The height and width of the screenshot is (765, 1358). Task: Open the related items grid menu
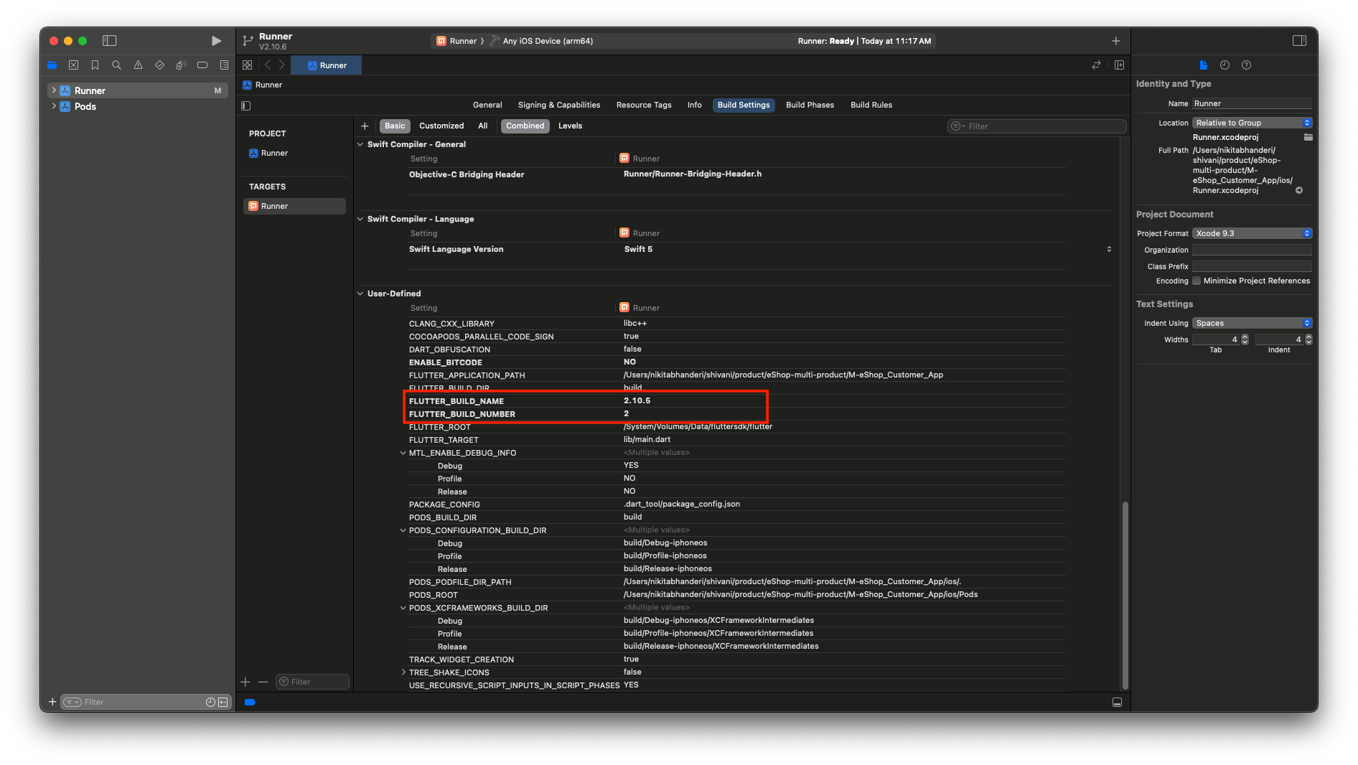248,65
